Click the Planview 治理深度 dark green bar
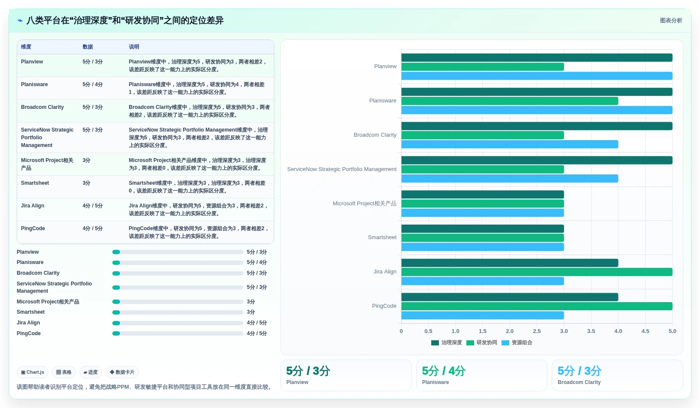This screenshot has width=700, height=408. coord(537,57)
